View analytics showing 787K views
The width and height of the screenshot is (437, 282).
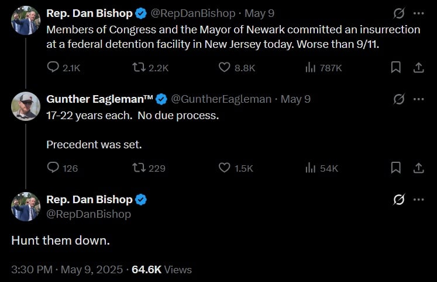click(x=311, y=68)
